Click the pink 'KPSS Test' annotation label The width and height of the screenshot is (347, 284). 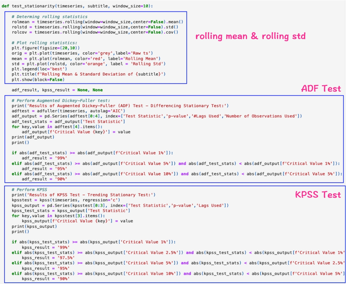point(318,195)
